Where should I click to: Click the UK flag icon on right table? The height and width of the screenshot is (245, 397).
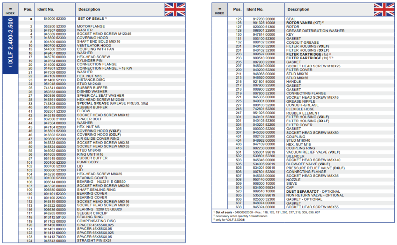(384, 9)
